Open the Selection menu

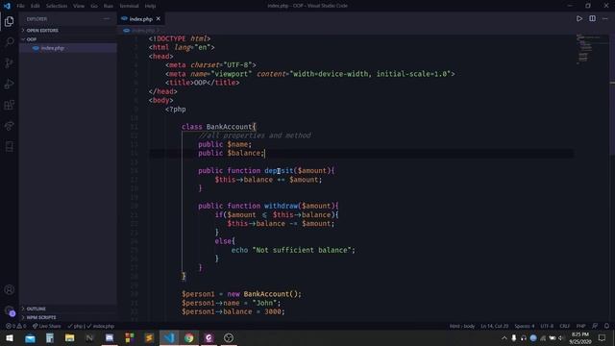(57, 6)
